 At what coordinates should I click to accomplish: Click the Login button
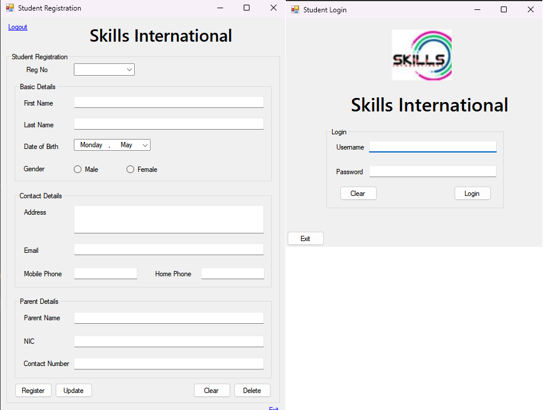tap(472, 194)
